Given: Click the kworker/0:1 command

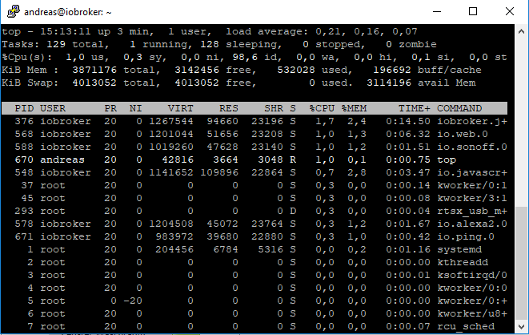Looking at the screenshot, I should pyautogui.click(x=472, y=185).
